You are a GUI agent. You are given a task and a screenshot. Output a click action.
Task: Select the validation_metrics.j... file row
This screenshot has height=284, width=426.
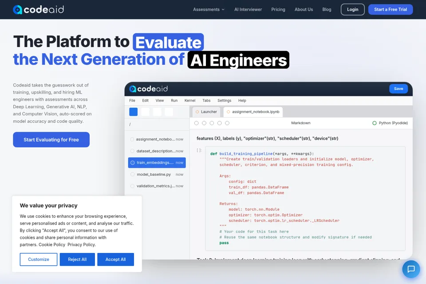tap(157, 186)
